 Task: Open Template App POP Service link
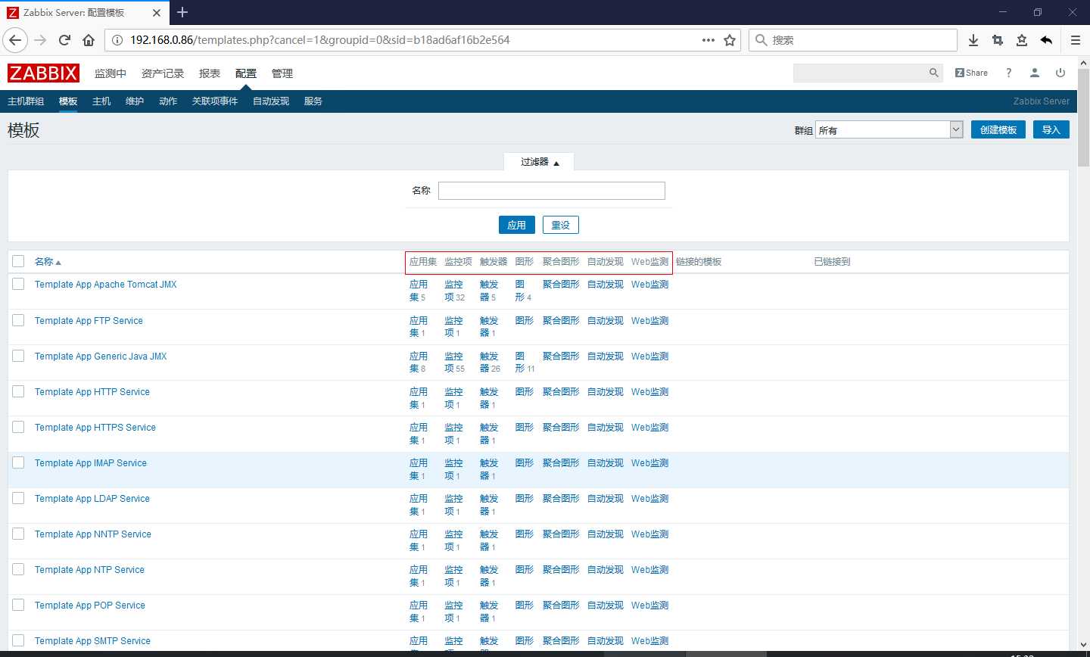90,606
